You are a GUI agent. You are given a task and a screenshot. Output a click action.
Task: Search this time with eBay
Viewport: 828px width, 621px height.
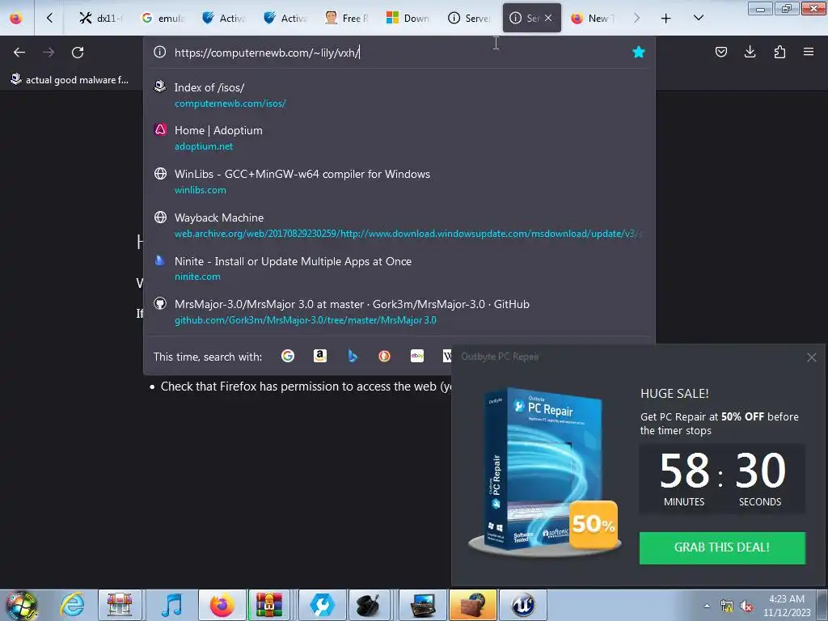coord(417,356)
